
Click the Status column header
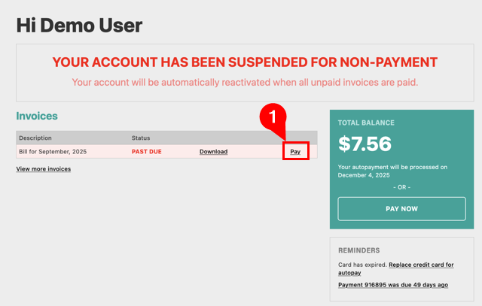141,138
